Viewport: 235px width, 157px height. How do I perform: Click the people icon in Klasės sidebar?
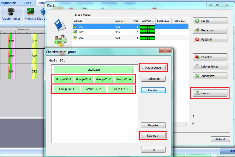click(60, 40)
